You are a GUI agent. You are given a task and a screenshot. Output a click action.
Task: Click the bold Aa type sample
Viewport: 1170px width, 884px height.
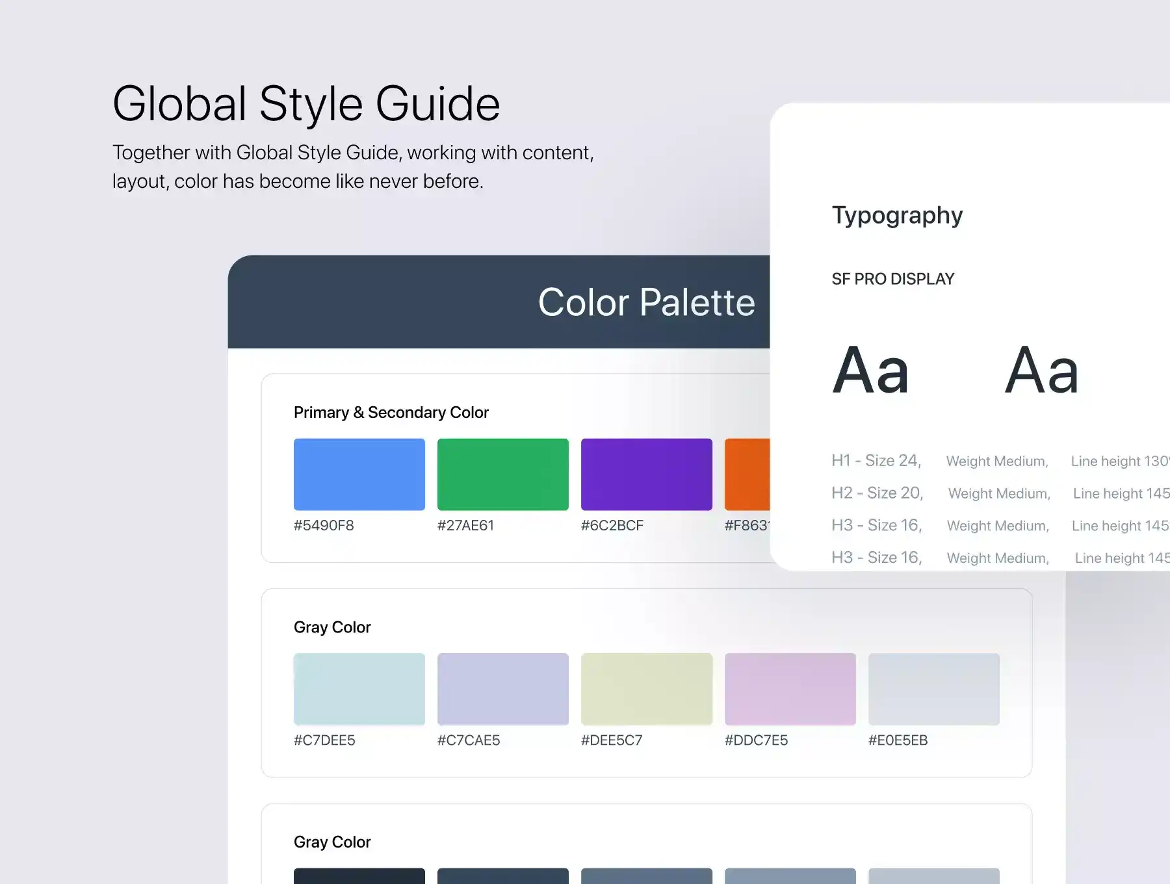870,370
